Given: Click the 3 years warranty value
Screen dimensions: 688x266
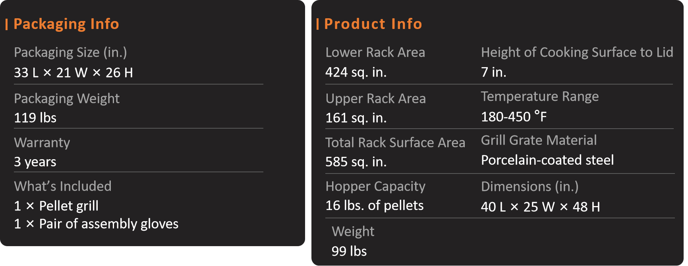Looking at the screenshot, I should (35, 162).
